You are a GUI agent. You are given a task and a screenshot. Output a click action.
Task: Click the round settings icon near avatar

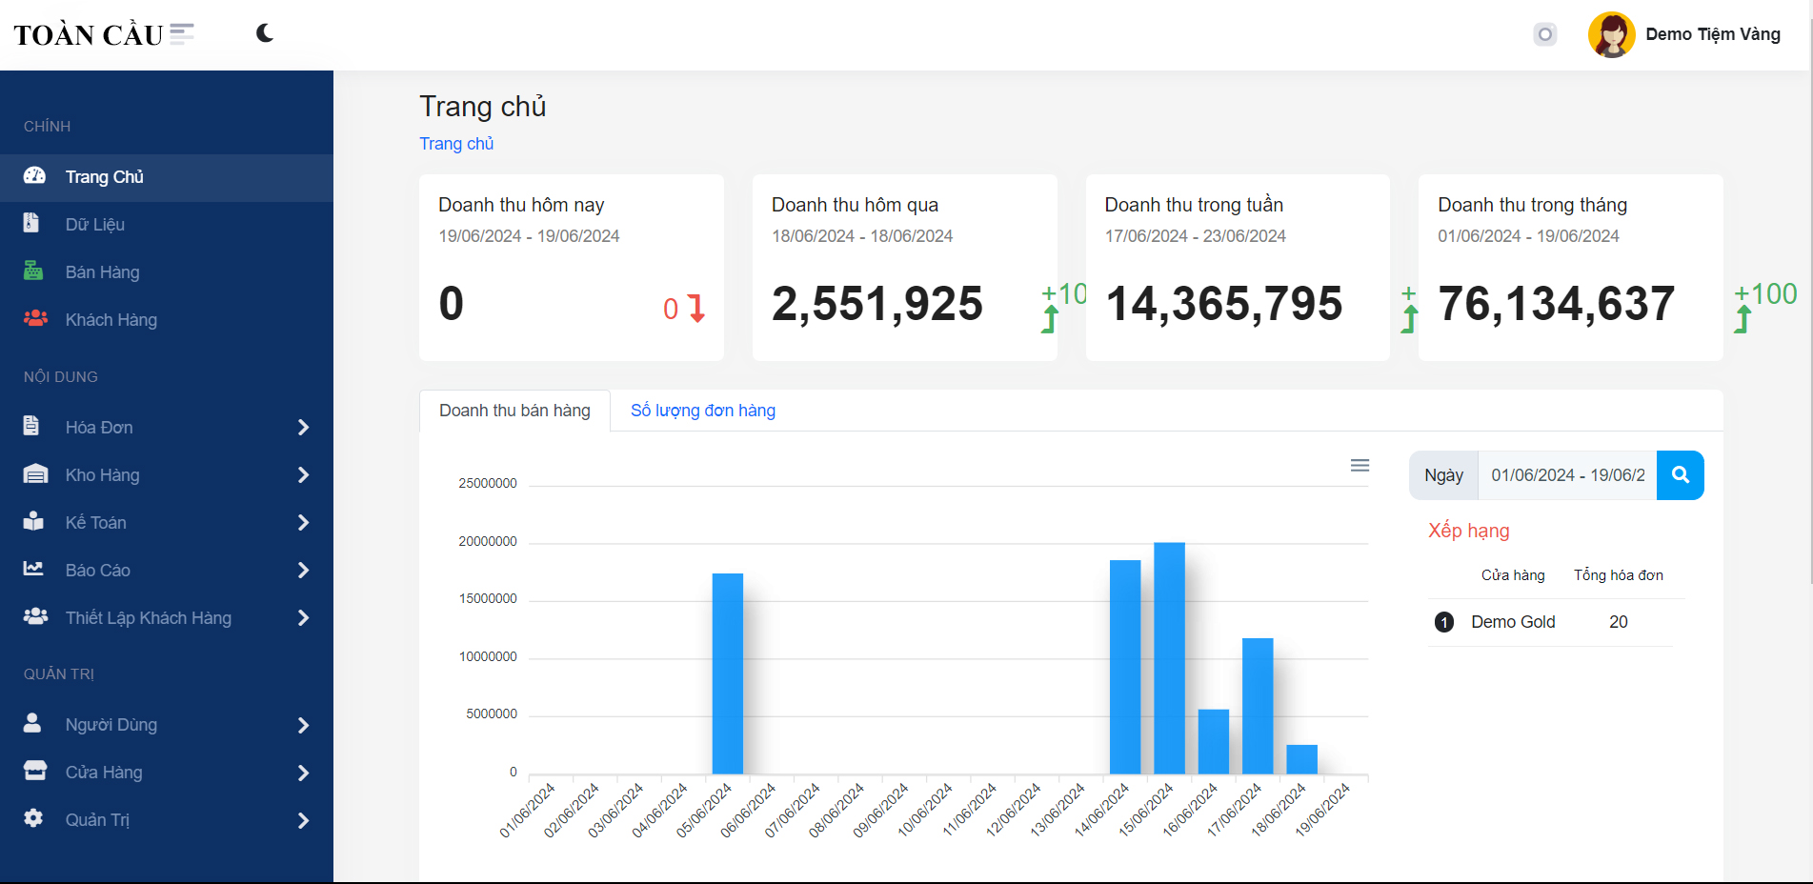(1545, 34)
